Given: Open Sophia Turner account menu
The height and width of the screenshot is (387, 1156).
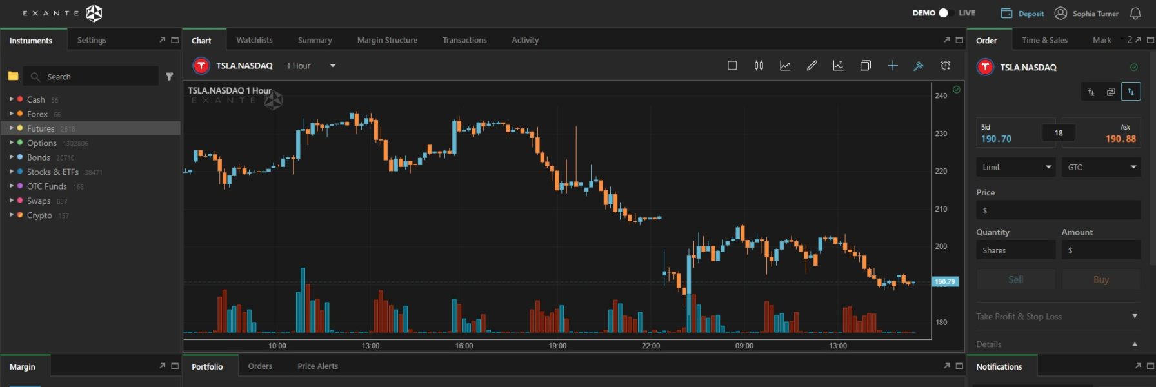Looking at the screenshot, I should (1095, 14).
